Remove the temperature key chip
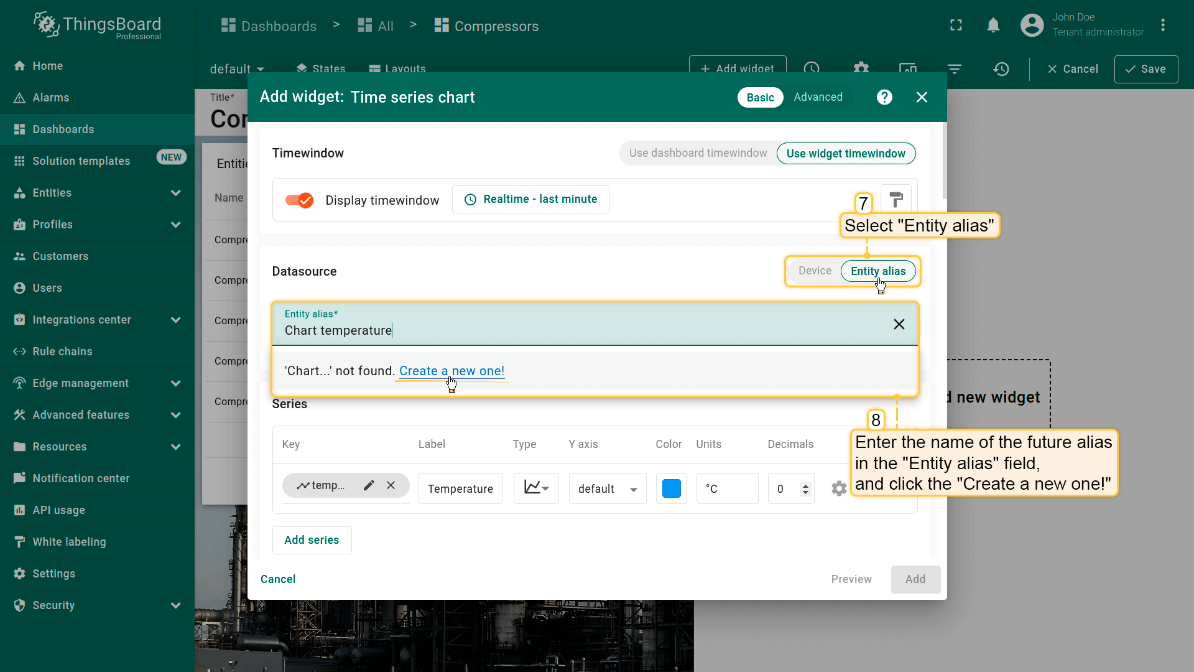 click(x=391, y=485)
